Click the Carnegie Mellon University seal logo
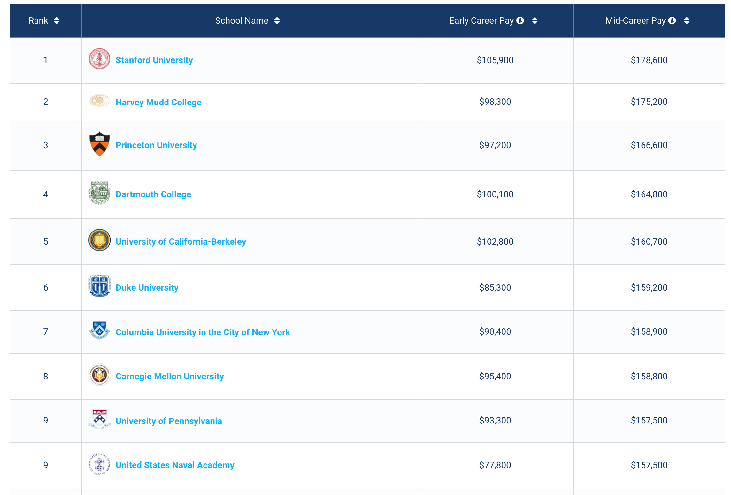 99,375
